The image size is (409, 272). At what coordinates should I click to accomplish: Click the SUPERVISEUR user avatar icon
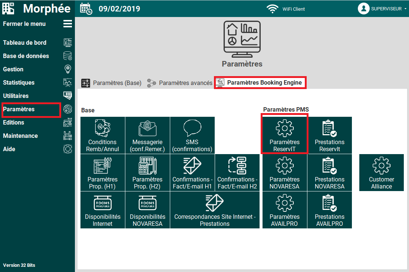364,8
